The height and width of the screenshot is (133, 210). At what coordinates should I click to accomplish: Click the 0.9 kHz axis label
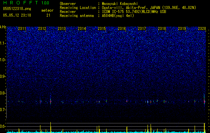pos(3,76)
